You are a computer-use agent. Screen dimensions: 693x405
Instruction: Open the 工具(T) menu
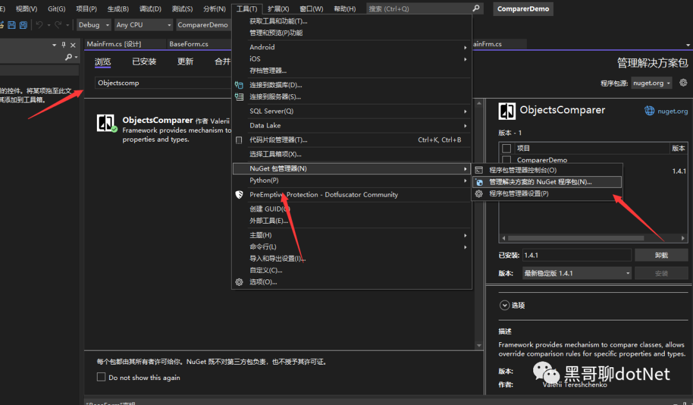(x=246, y=9)
